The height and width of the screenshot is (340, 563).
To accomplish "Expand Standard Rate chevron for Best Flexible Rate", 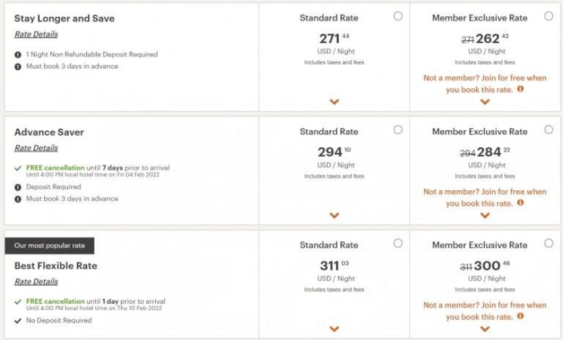I will pyautogui.click(x=334, y=329).
